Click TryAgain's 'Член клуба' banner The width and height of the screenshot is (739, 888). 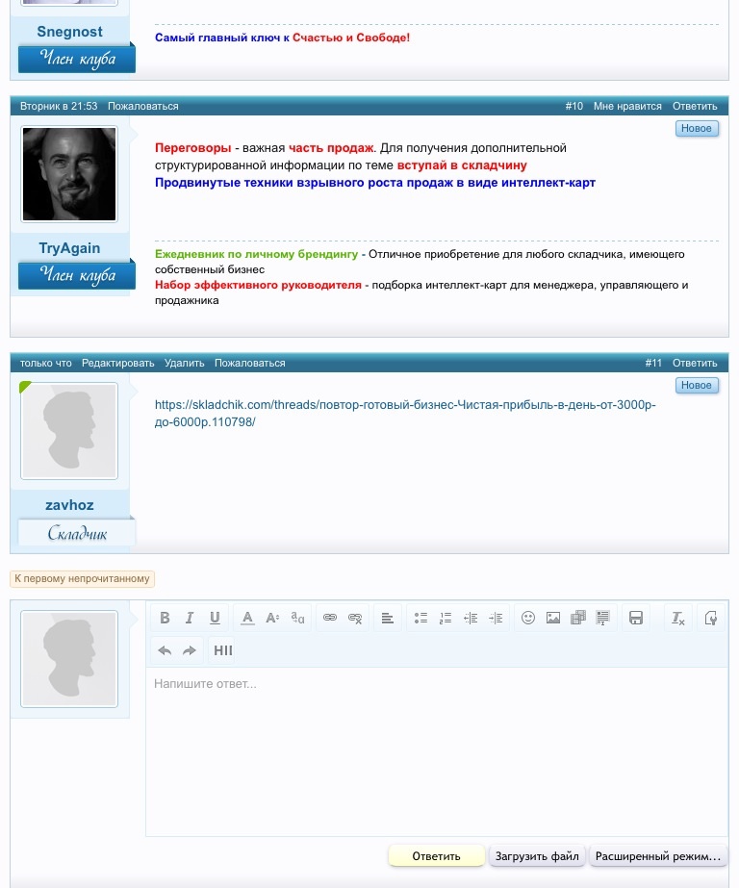pyautogui.click(x=77, y=275)
